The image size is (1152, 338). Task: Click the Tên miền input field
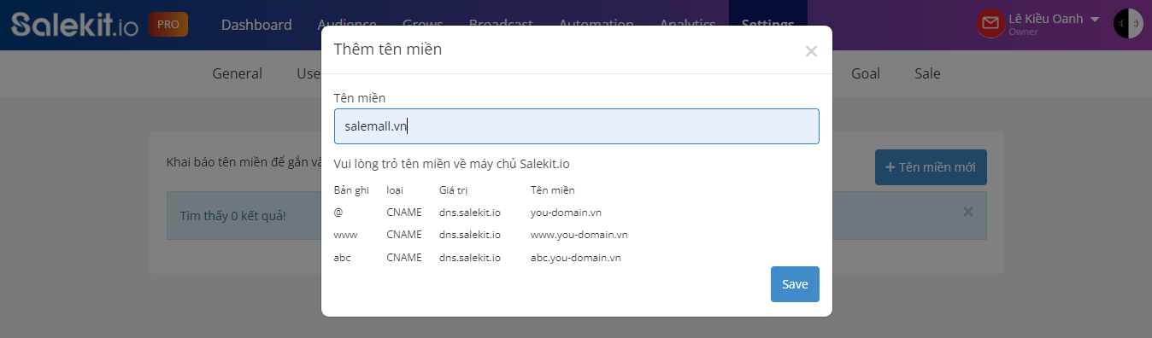click(x=577, y=126)
